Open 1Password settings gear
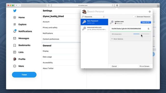The width and height of the screenshot is (166, 93). coord(150,12)
